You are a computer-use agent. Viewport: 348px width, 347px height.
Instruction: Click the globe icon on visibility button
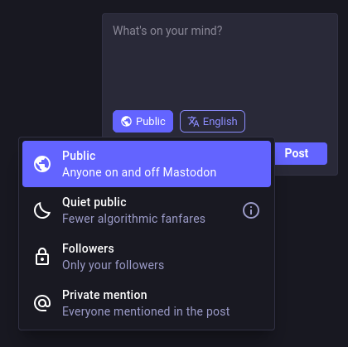pos(127,122)
